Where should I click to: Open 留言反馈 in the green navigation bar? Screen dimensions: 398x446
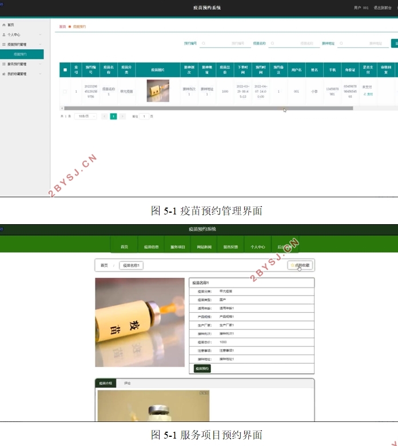230,247
